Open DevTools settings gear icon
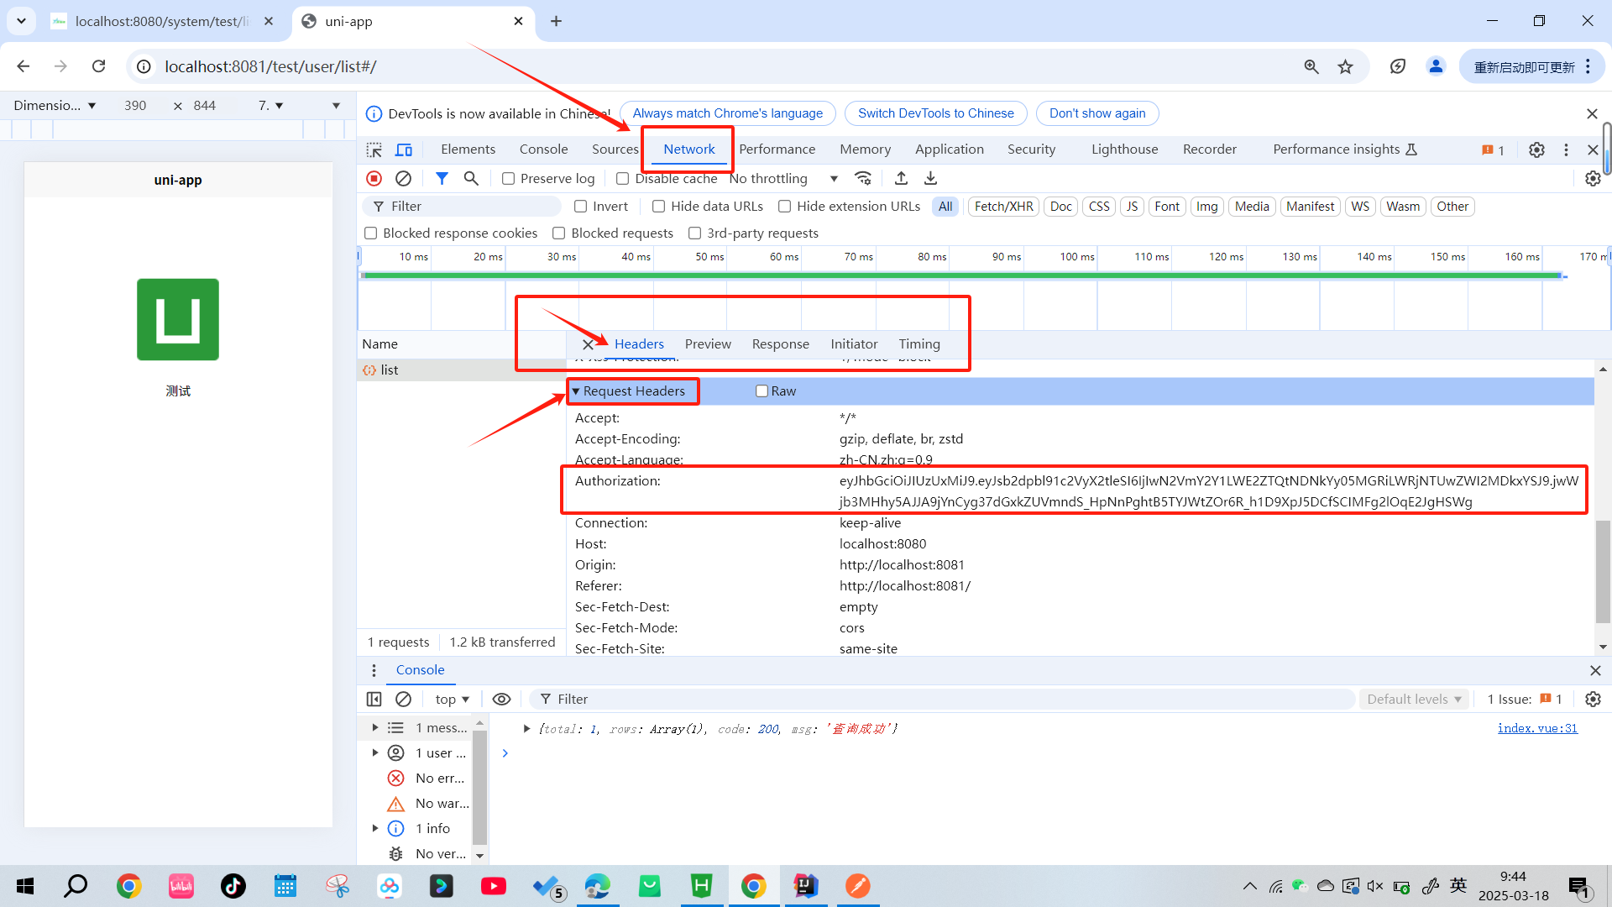The image size is (1612, 907). (x=1536, y=149)
